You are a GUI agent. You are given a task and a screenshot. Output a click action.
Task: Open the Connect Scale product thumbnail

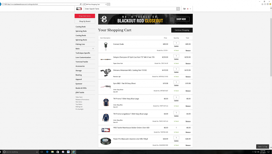(x=106, y=47)
